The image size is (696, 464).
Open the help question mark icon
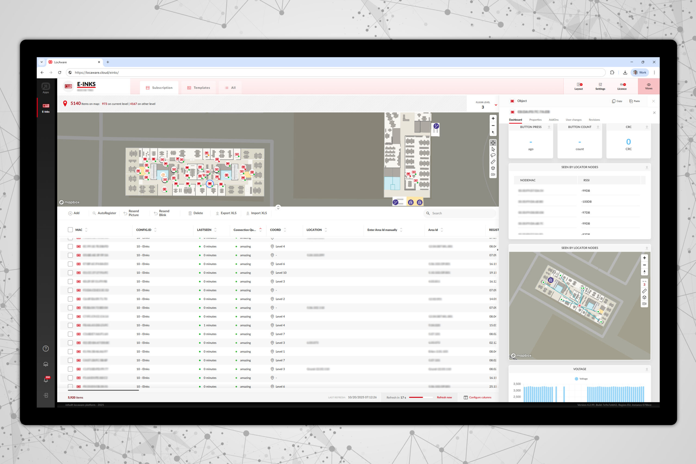click(x=46, y=348)
